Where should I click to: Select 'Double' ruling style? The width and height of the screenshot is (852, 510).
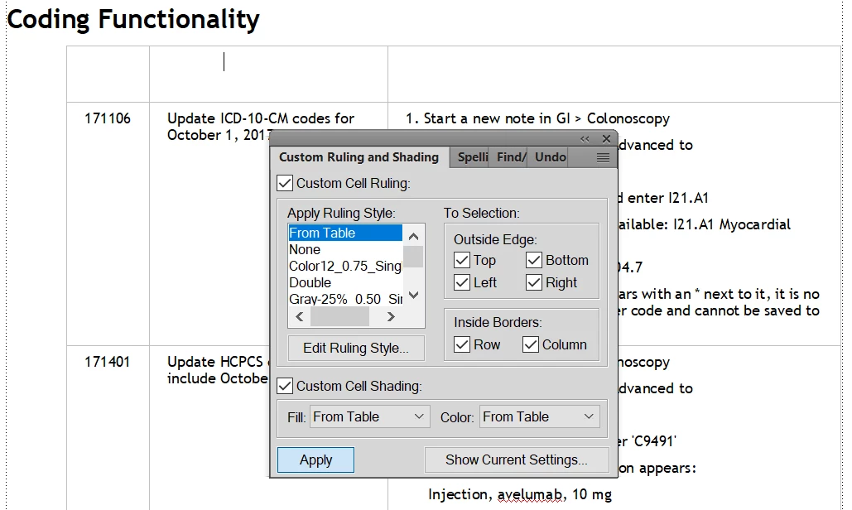click(x=345, y=282)
